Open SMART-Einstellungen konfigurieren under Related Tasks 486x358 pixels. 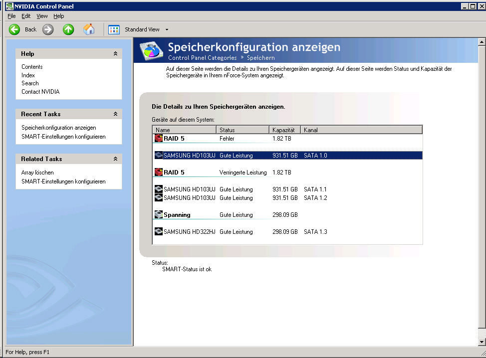click(x=63, y=181)
